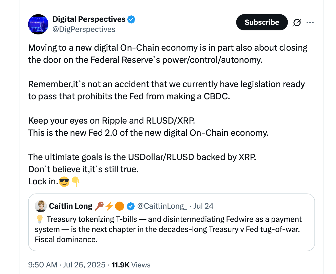
Task: Open Caitlin Long's avatar in quoted post
Action: tap(41, 206)
